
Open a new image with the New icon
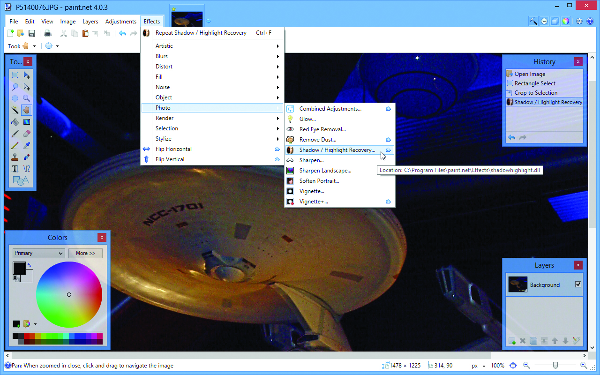click(x=10, y=33)
